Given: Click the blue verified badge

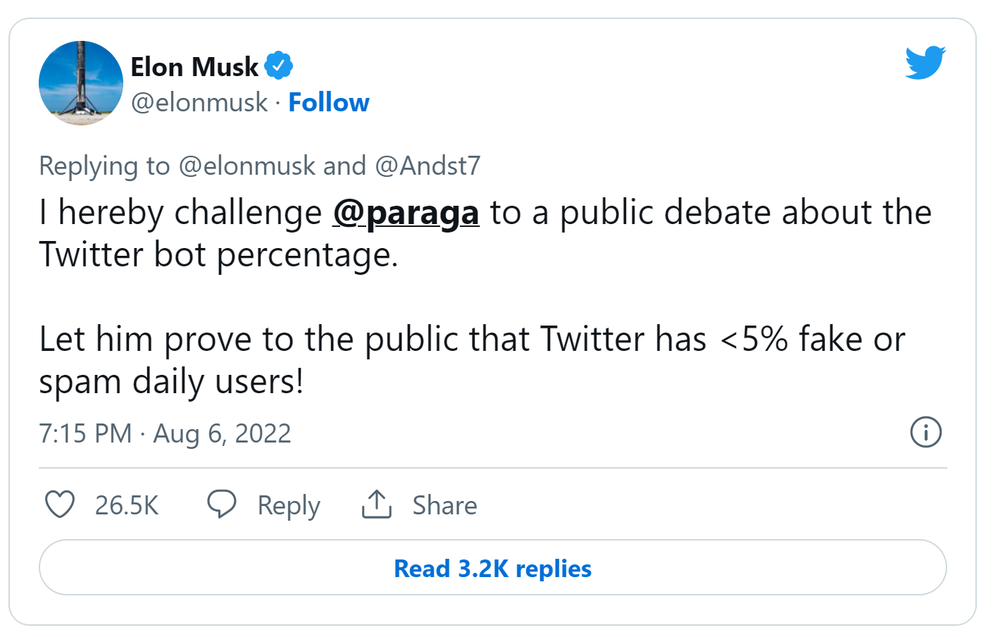Looking at the screenshot, I should 279,66.
